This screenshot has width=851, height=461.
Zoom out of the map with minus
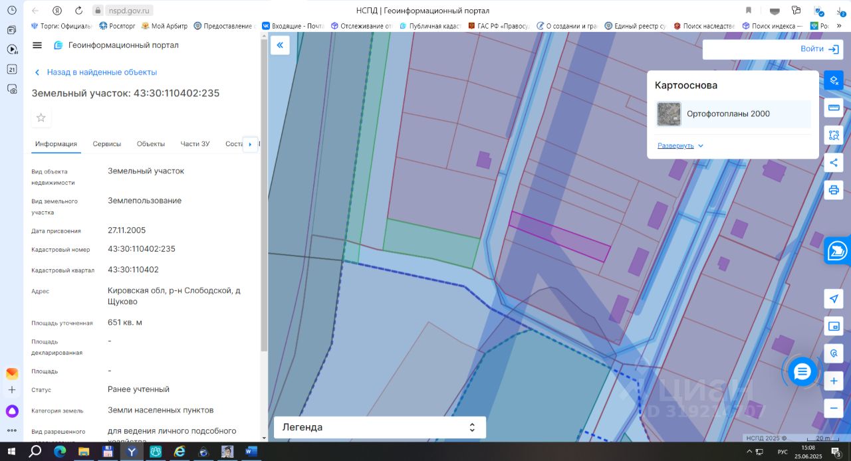click(834, 408)
